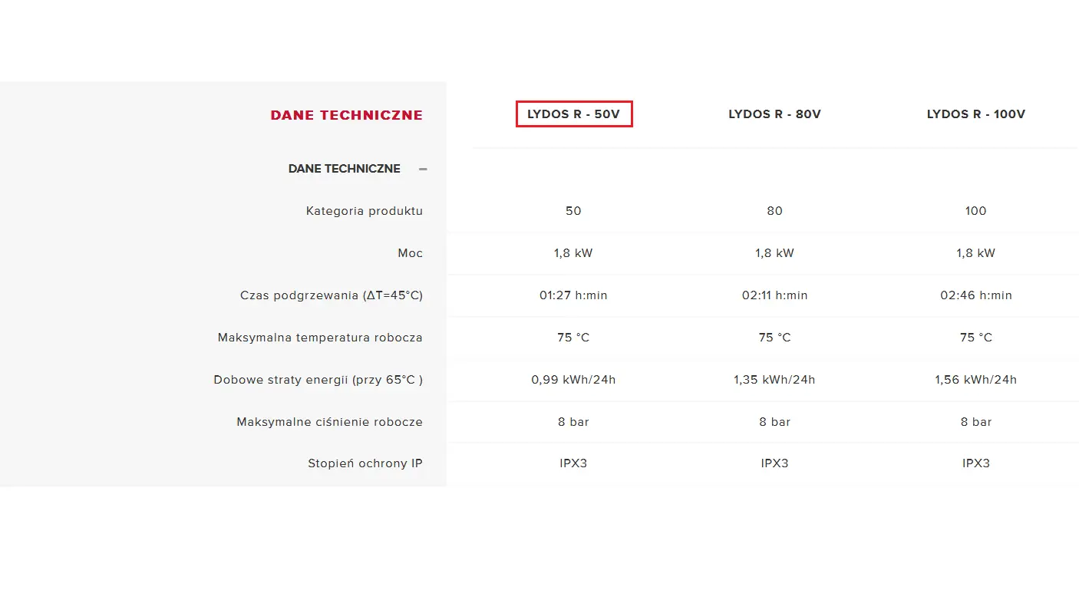Click the 02:46 h:min heating time value
The height and width of the screenshot is (590, 1079).
pos(975,295)
